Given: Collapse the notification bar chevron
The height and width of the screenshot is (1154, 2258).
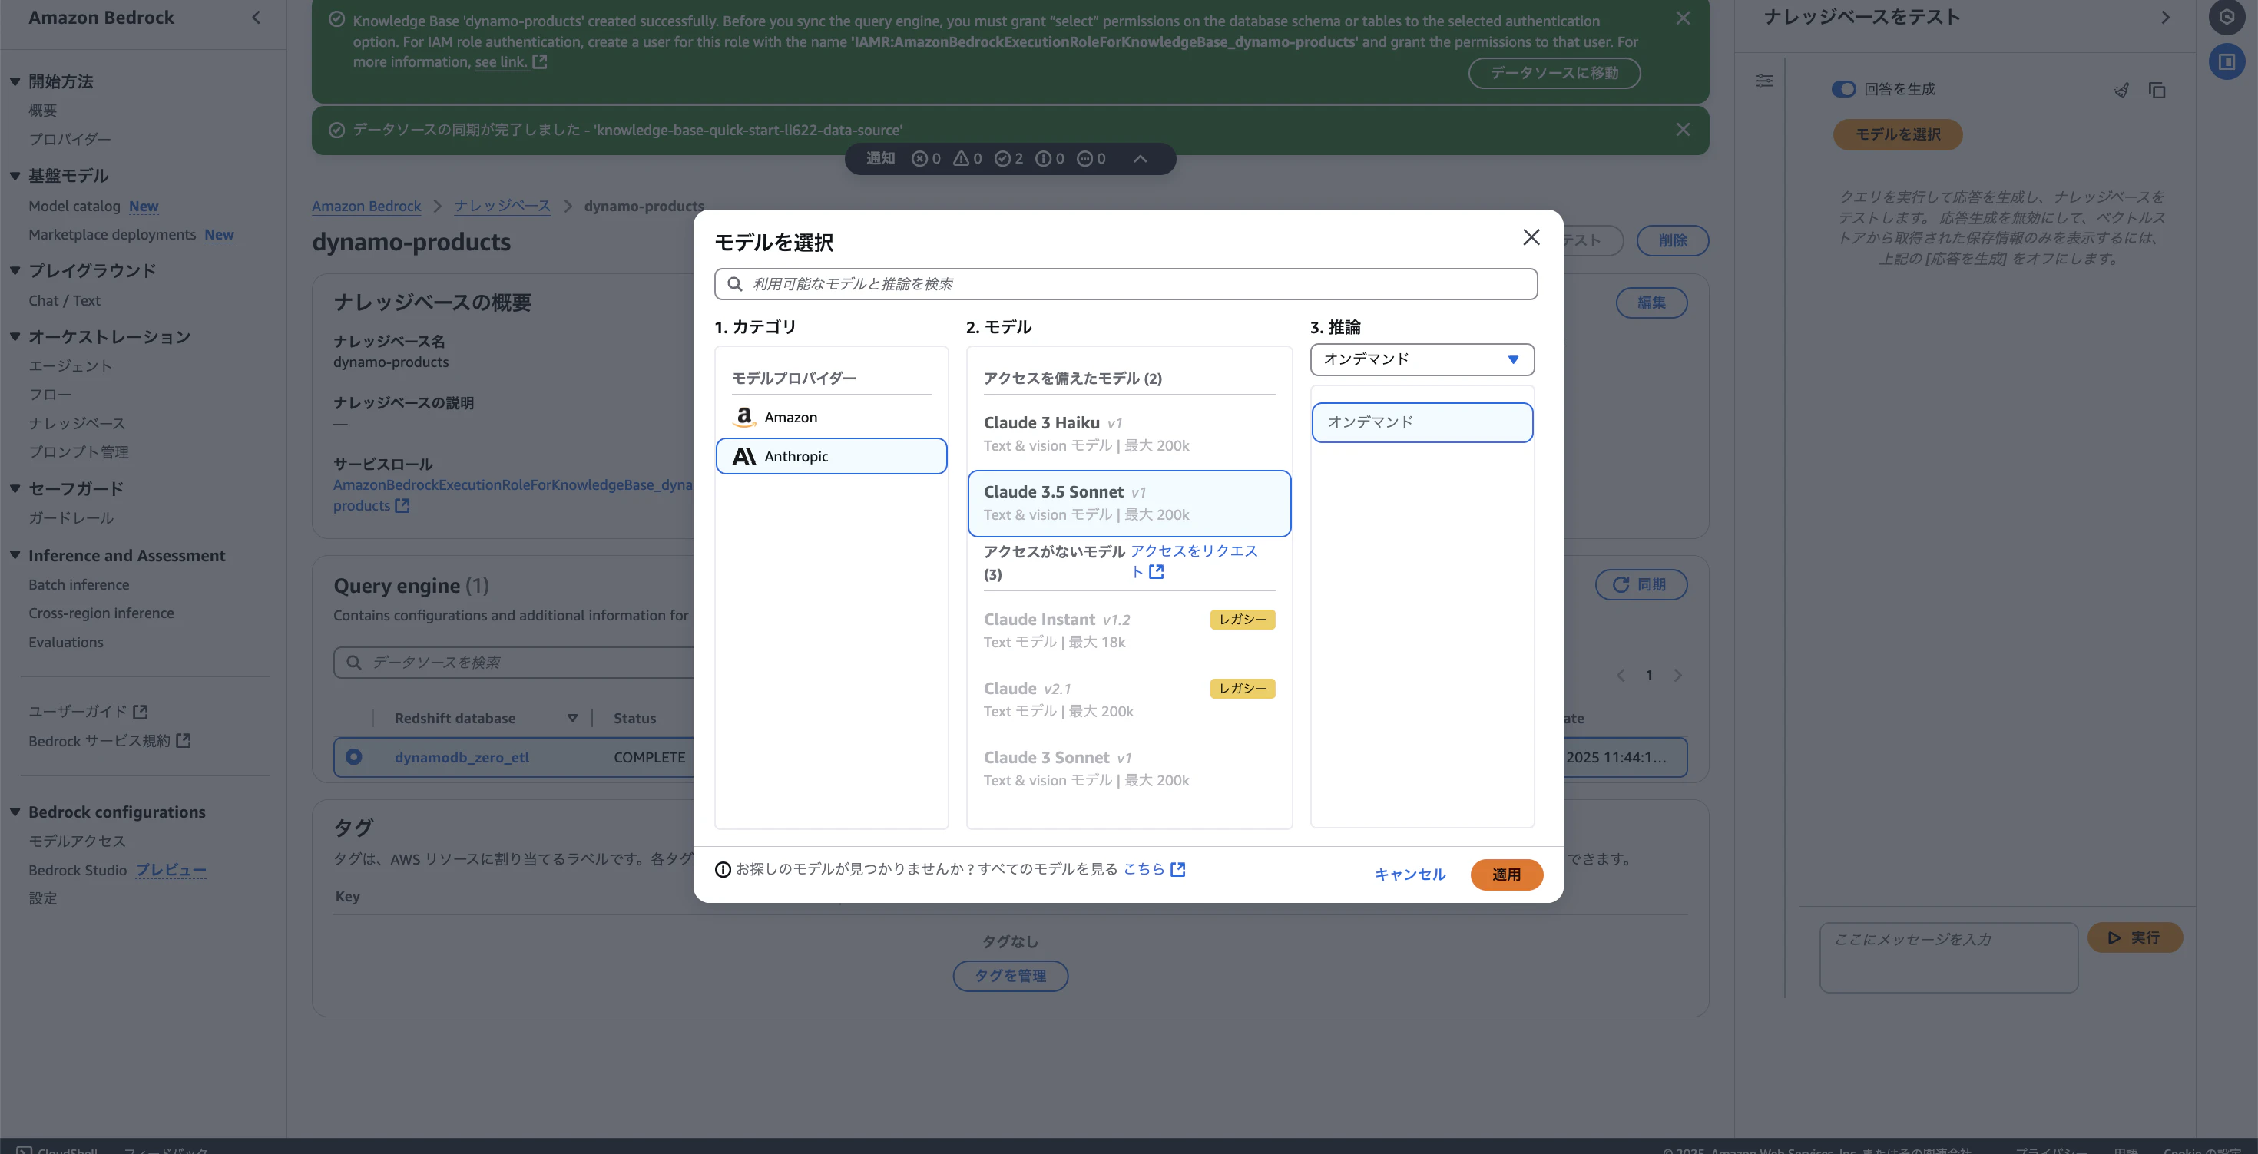Looking at the screenshot, I should coord(1140,159).
